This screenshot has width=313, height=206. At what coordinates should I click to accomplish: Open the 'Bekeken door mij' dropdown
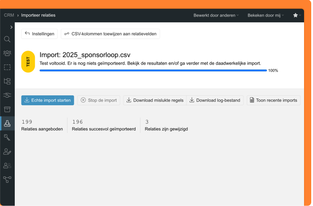(x=266, y=15)
